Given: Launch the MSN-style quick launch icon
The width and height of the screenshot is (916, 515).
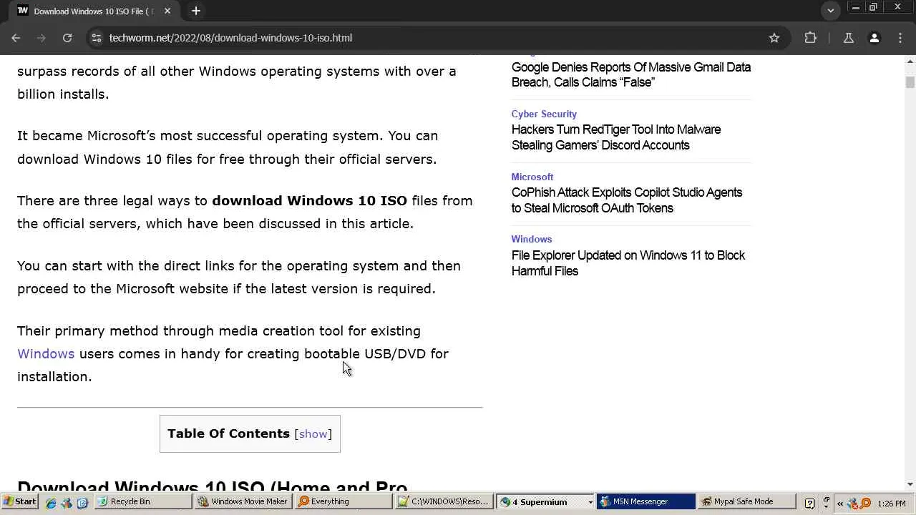Looking at the screenshot, I should (67, 502).
